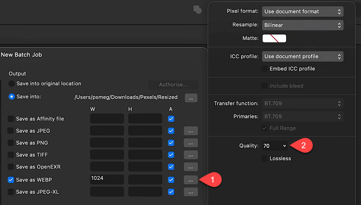This screenshot has height=205, width=361.
Task: Open TIFF export options ellipsis button
Action: [191, 155]
